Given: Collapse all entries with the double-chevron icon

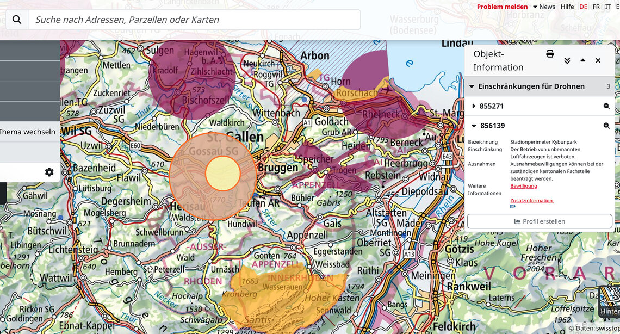Looking at the screenshot, I should click(x=567, y=60).
